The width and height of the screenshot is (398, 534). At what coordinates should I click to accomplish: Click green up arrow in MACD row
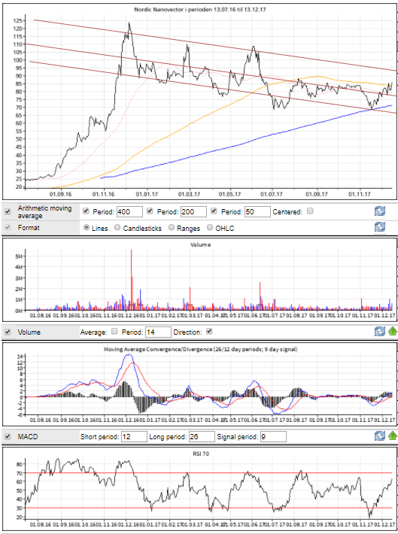pos(392,436)
